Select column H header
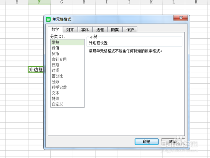This screenshot has width=210, height=158. tap(84, 2)
